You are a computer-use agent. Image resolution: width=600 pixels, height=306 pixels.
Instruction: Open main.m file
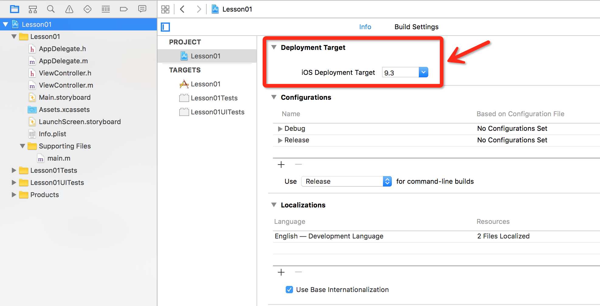[59, 158]
